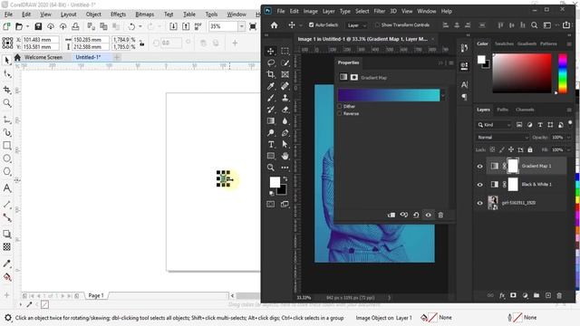
Task: Select the Clone Stamp tool in Photoshop
Action: pos(285,98)
